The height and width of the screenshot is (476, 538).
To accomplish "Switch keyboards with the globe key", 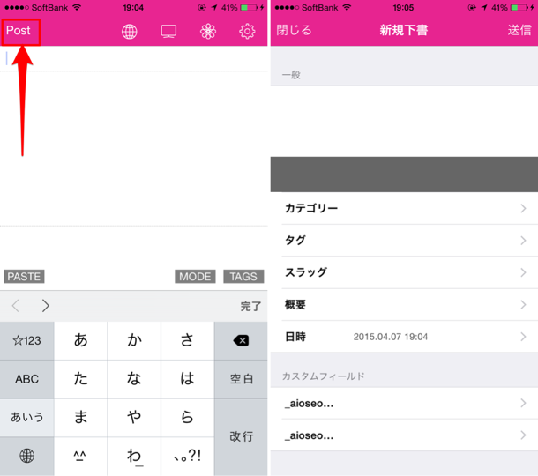I will [26, 456].
